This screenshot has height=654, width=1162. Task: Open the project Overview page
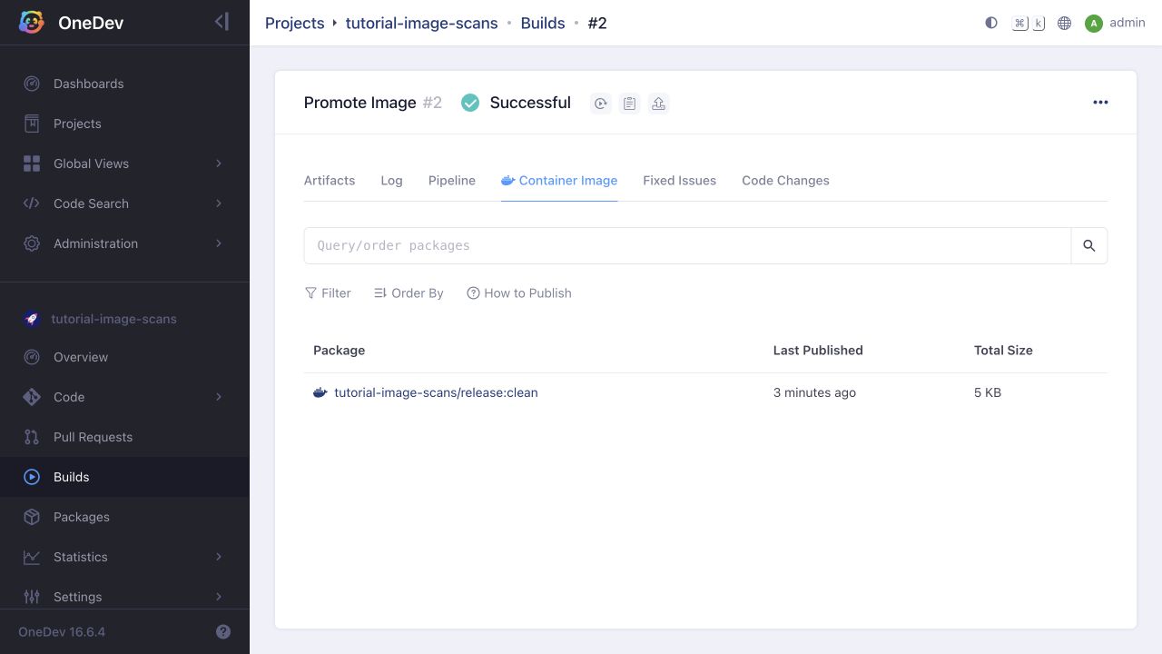coord(81,357)
